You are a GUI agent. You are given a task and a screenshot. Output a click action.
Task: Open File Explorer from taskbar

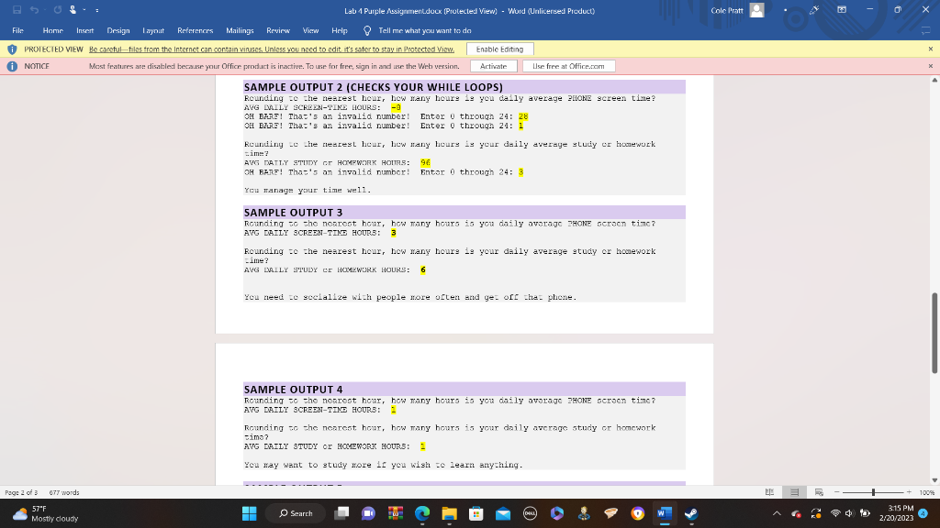point(449,513)
